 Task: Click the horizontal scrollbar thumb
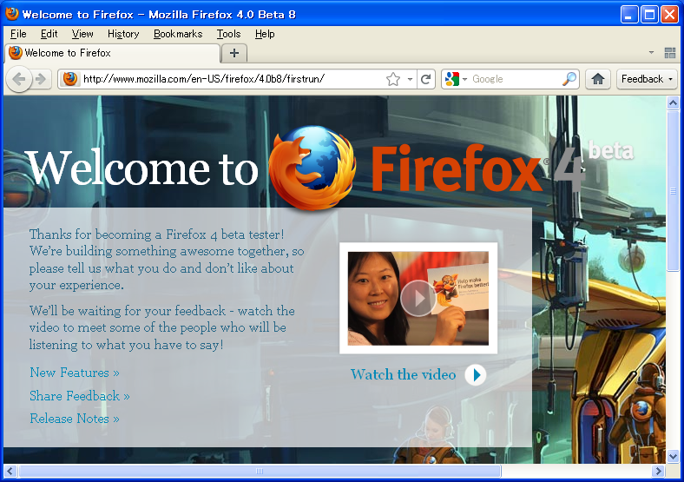[260, 471]
